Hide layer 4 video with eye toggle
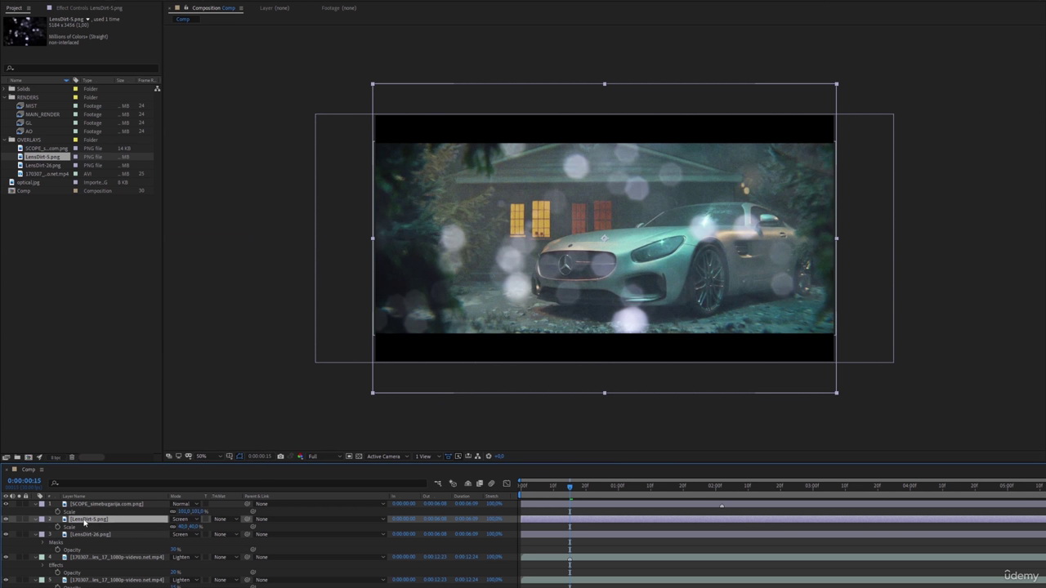 tap(6, 557)
